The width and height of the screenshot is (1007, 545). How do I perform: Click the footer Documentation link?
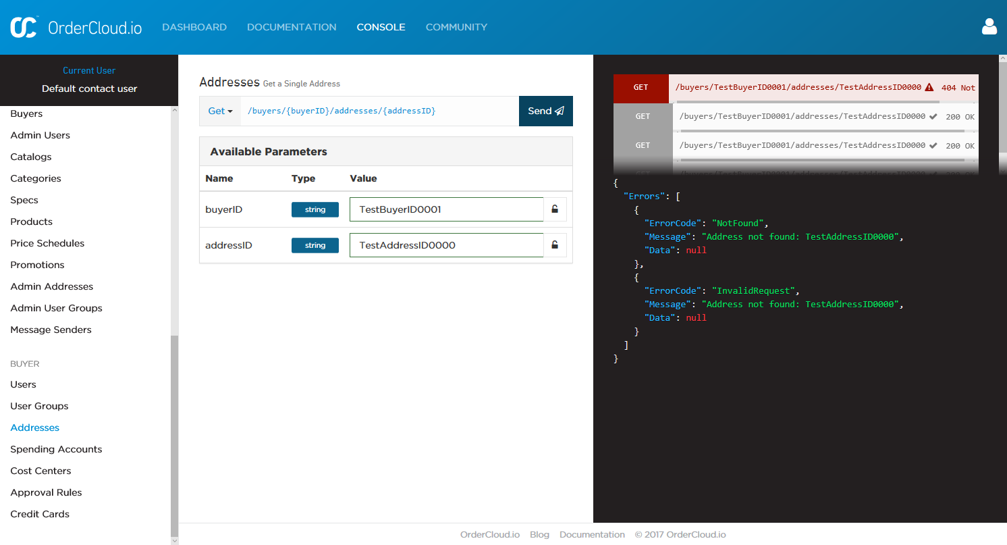pos(592,534)
